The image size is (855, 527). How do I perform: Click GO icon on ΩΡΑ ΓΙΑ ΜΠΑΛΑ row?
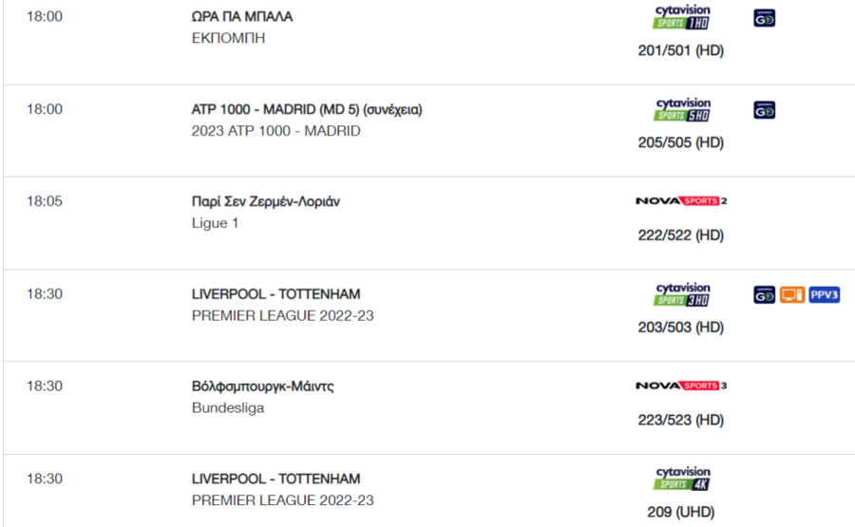pos(764,18)
